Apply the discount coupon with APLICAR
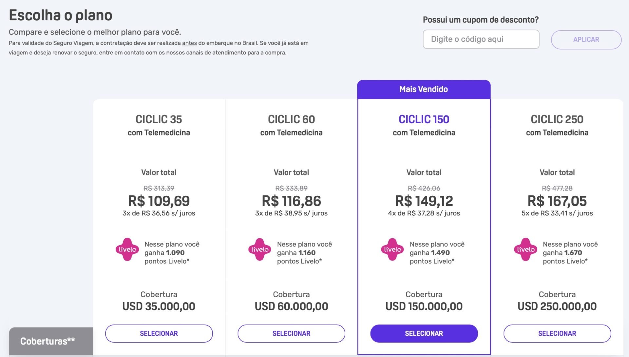The width and height of the screenshot is (629, 357). click(x=586, y=40)
